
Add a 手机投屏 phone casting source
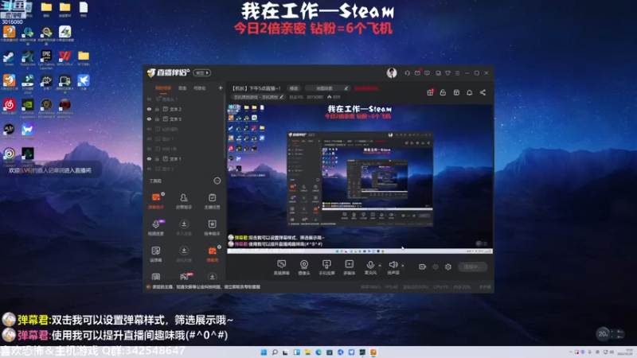(x=326, y=267)
